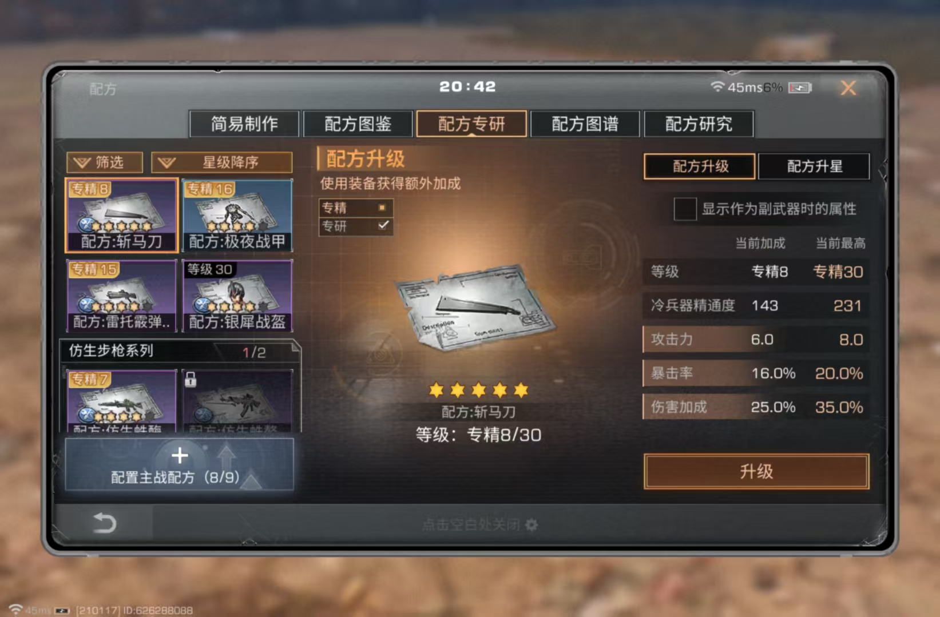Click the back arrow icon
Screen dimensions: 940x617
click(104, 523)
